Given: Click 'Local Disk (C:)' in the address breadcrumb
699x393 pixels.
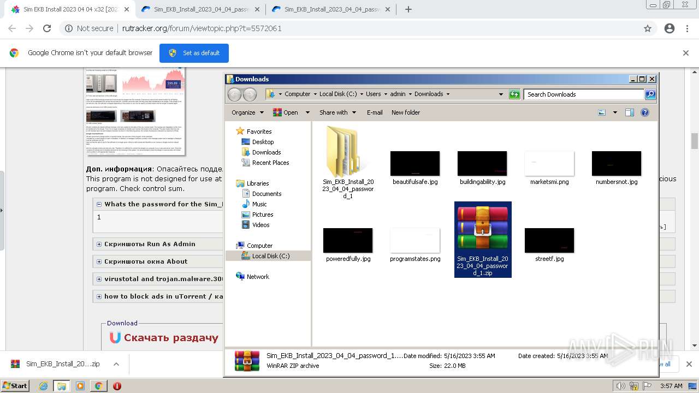Looking at the screenshot, I should click(338, 94).
